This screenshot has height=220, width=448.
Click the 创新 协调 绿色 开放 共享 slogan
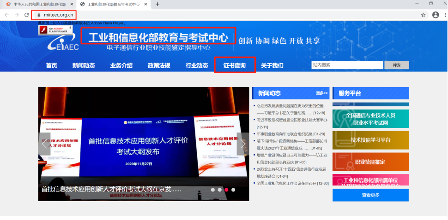click(279, 41)
